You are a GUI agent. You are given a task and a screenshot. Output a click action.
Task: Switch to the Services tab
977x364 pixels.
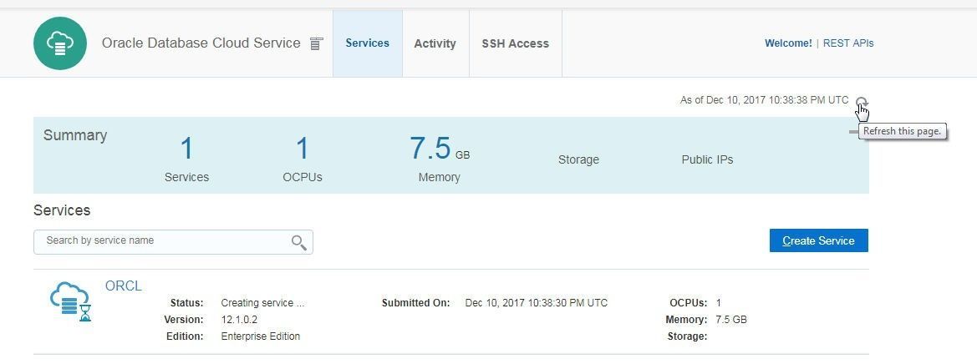[x=368, y=43]
